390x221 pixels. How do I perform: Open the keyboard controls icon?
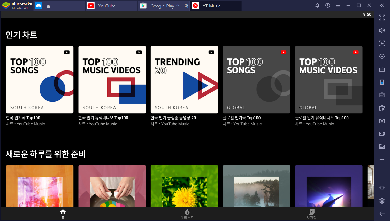click(x=382, y=69)
